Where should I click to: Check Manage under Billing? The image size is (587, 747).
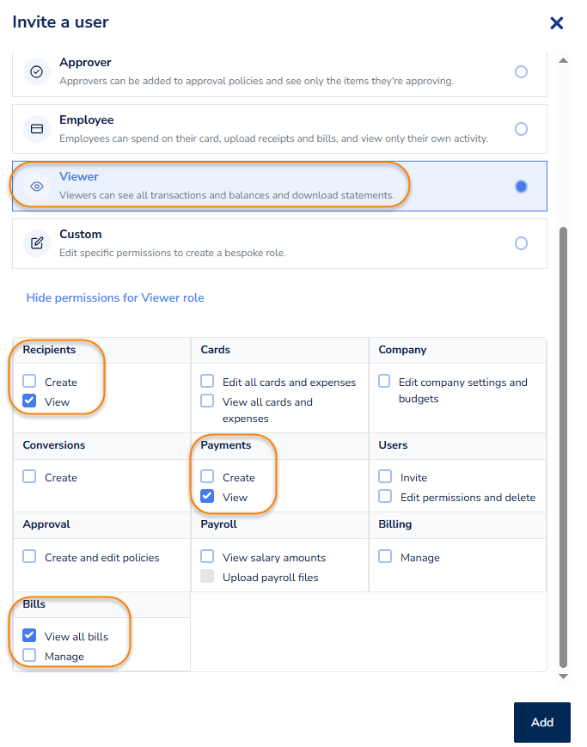point(385,557)
